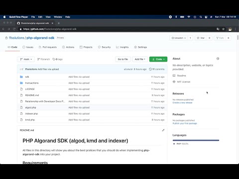This screenshot has height=179, width=239.
Task: Click commit message for LICENSE row
Action: click(x=79, y=89)
